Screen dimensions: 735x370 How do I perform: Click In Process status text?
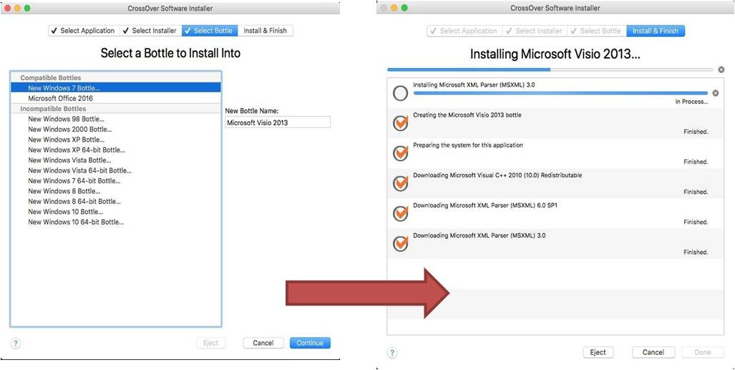click(692, 102)
